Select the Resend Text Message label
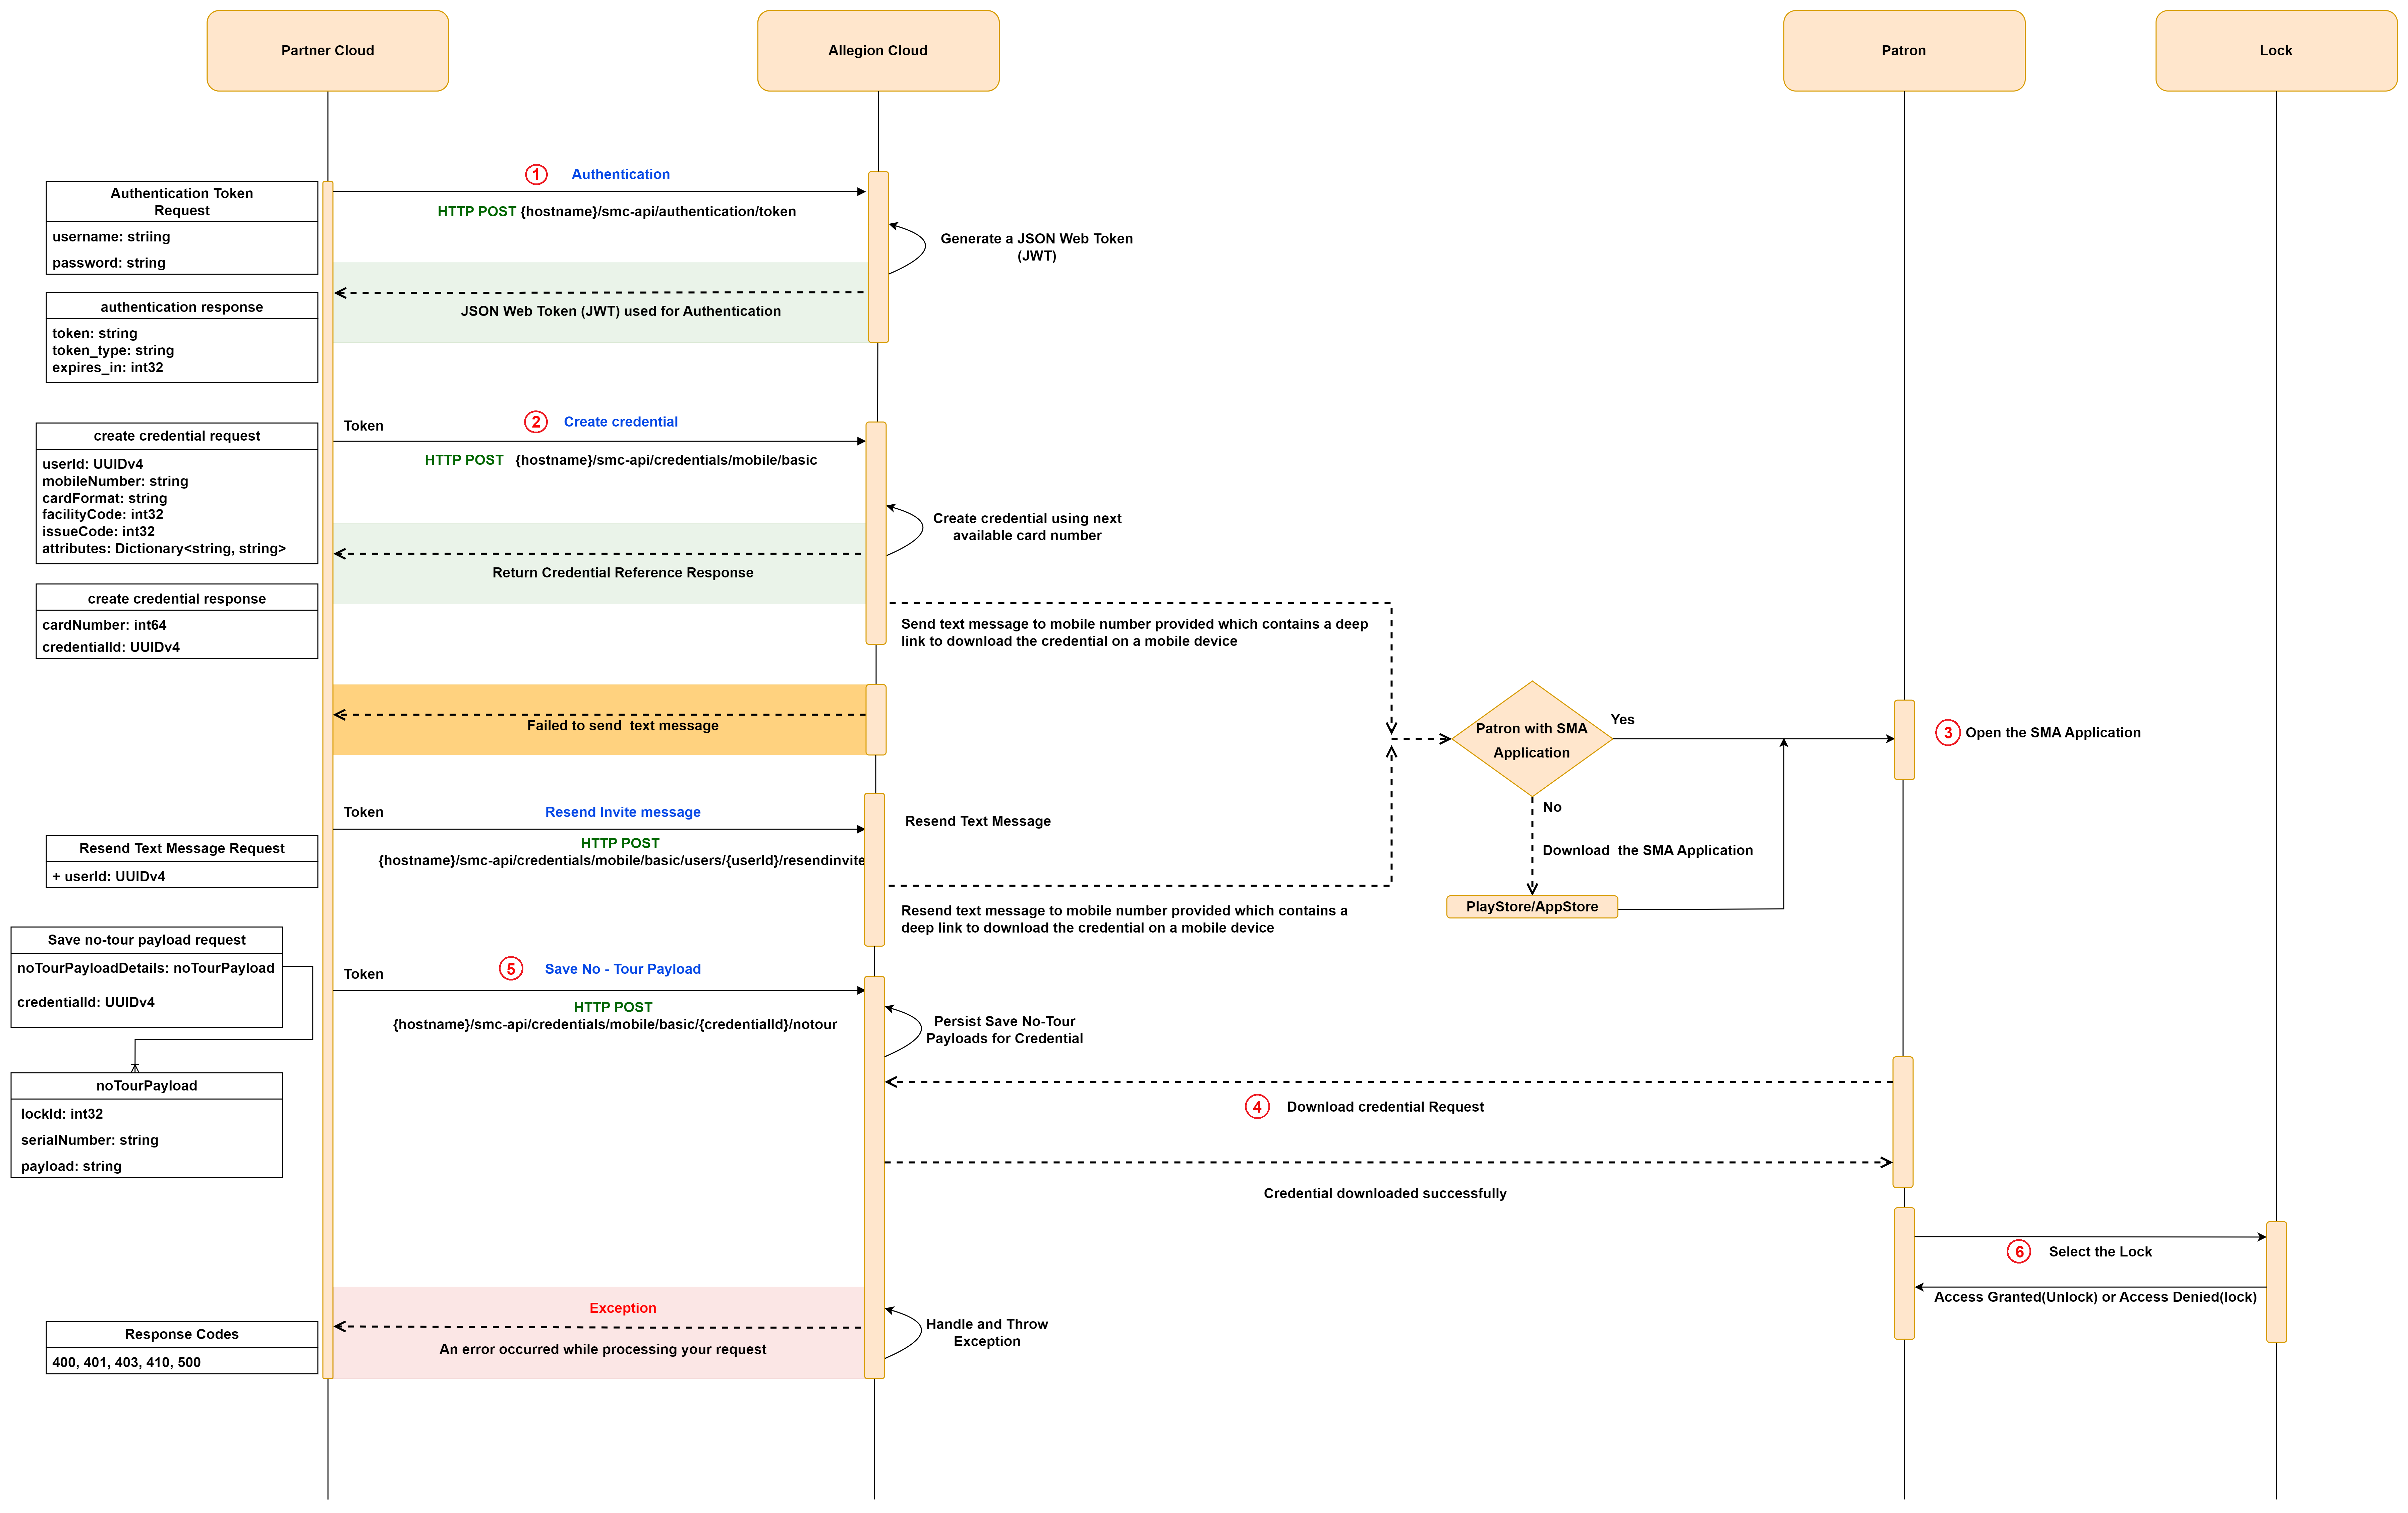 (978, 821)
